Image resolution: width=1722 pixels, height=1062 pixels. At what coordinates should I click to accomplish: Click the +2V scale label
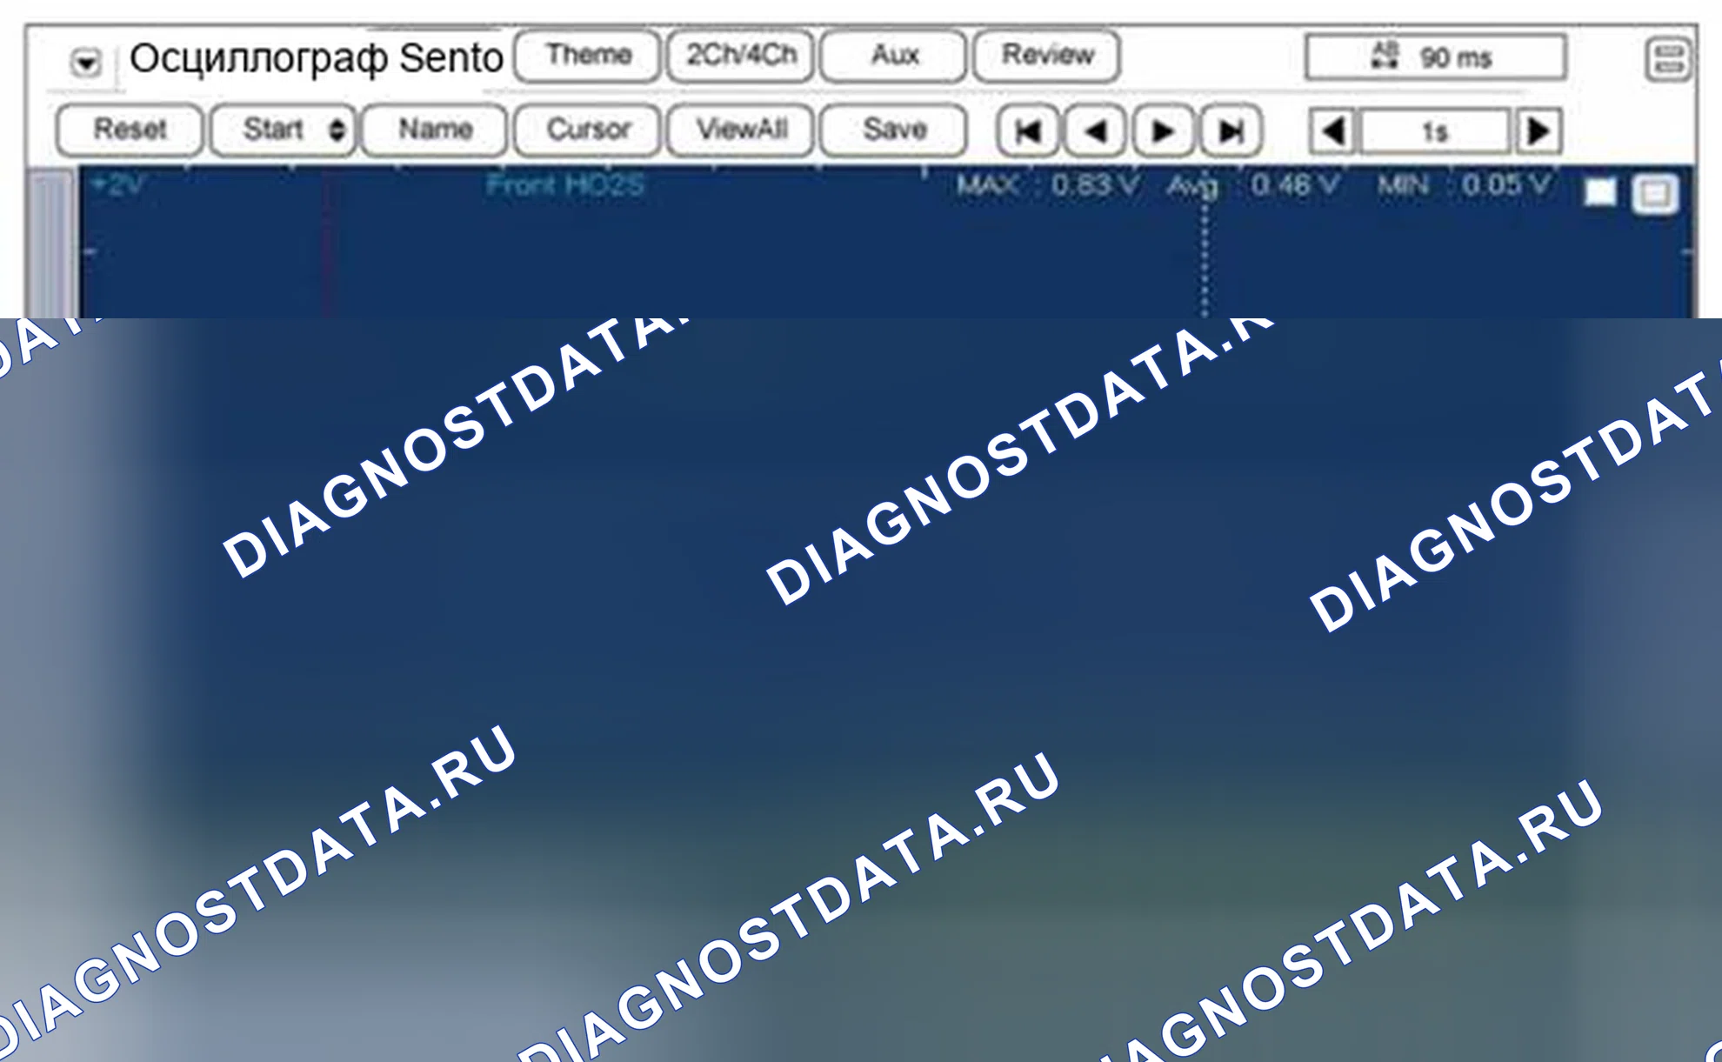point(117,185)
